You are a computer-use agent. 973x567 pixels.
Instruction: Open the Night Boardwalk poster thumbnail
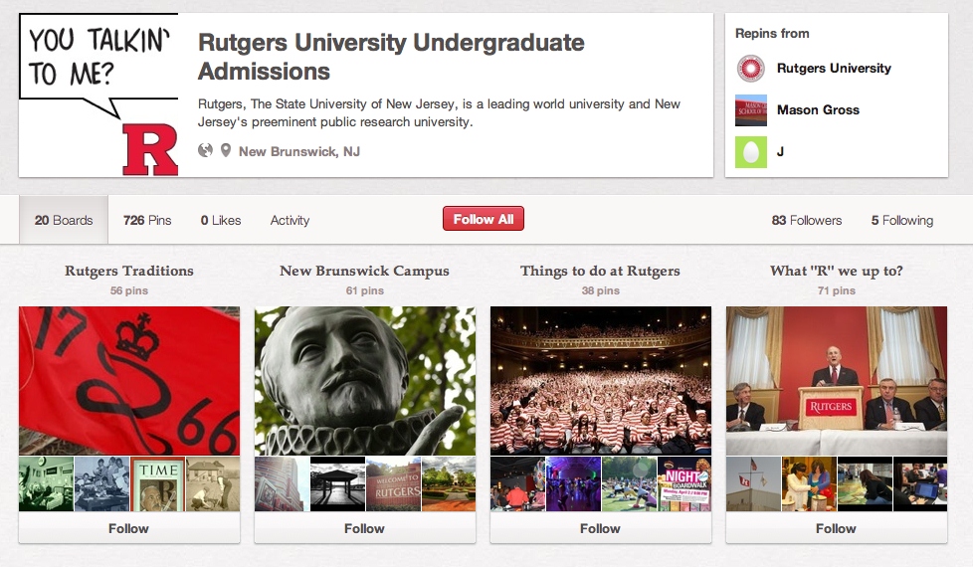tap(684, 483)
